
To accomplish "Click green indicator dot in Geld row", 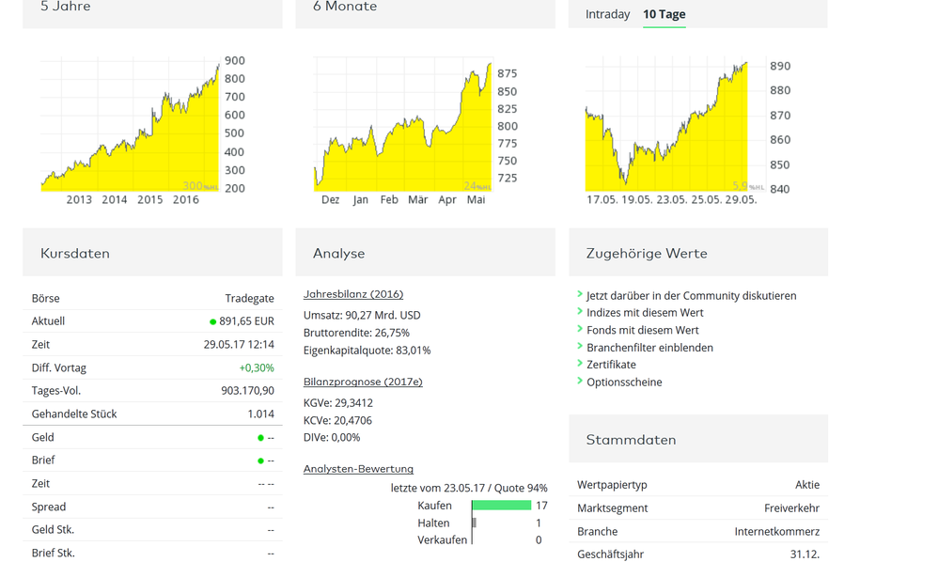I will (260, 438).
